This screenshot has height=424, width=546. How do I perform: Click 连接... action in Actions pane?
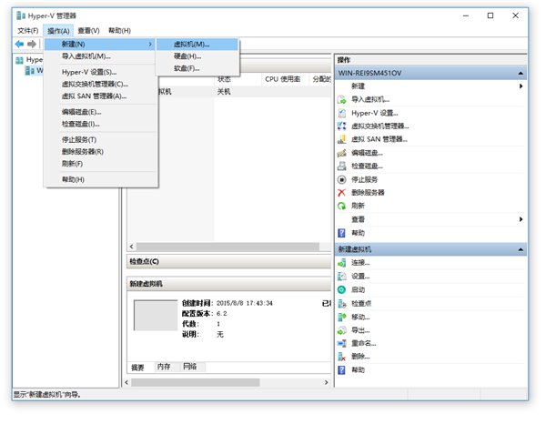360,263
